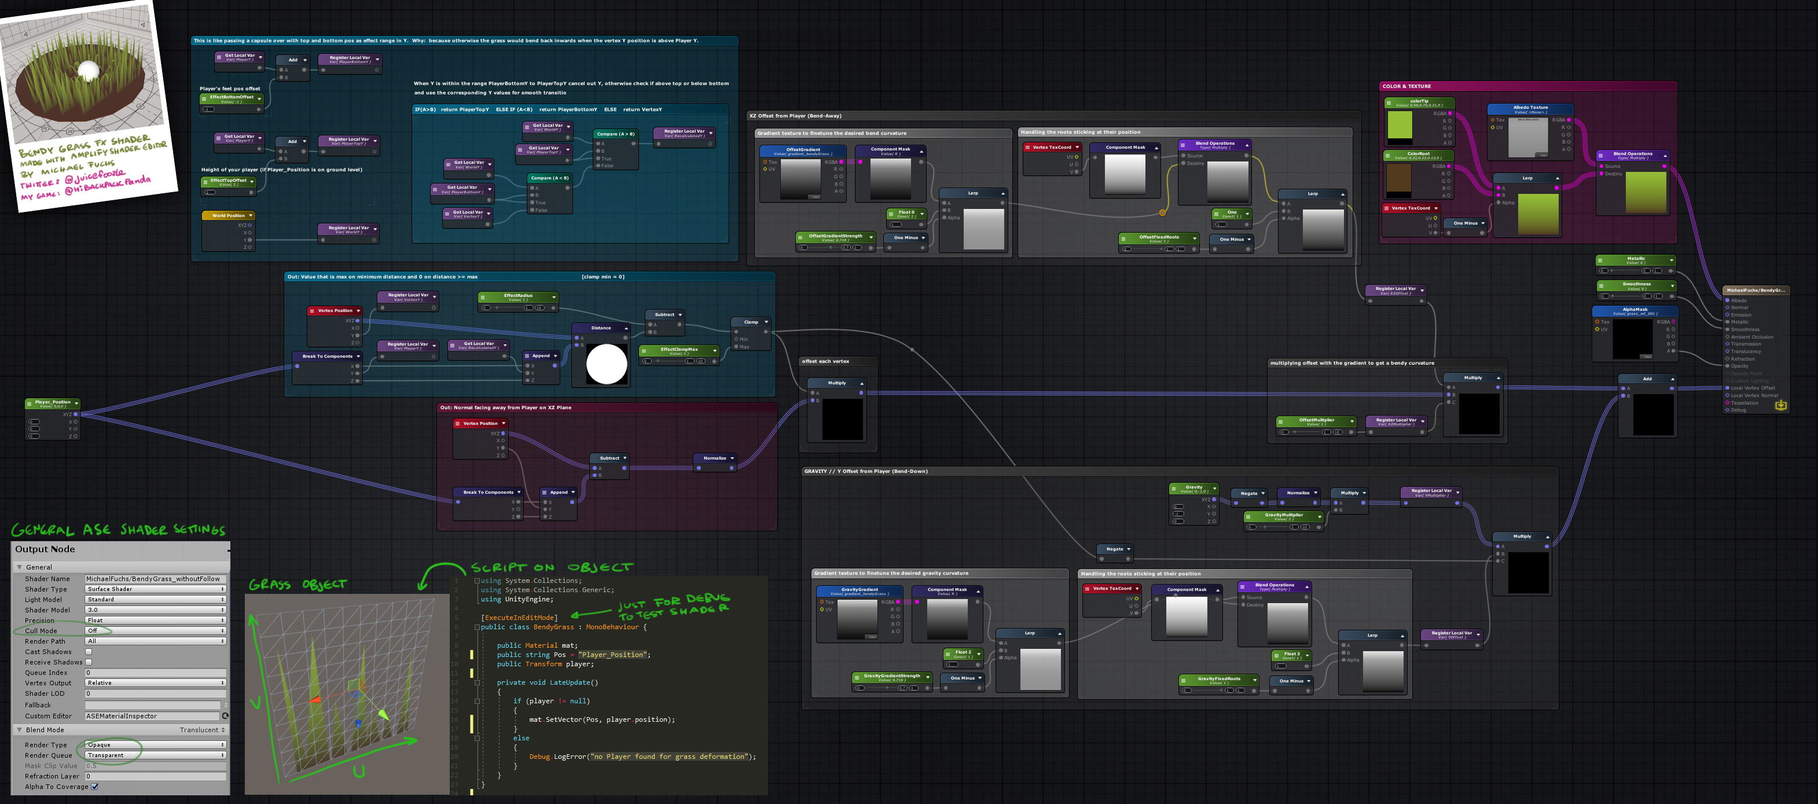Viewport: 1818px width, 804px height.
Task: Open the Cull Mode dropdown
Action: [155, 630]
